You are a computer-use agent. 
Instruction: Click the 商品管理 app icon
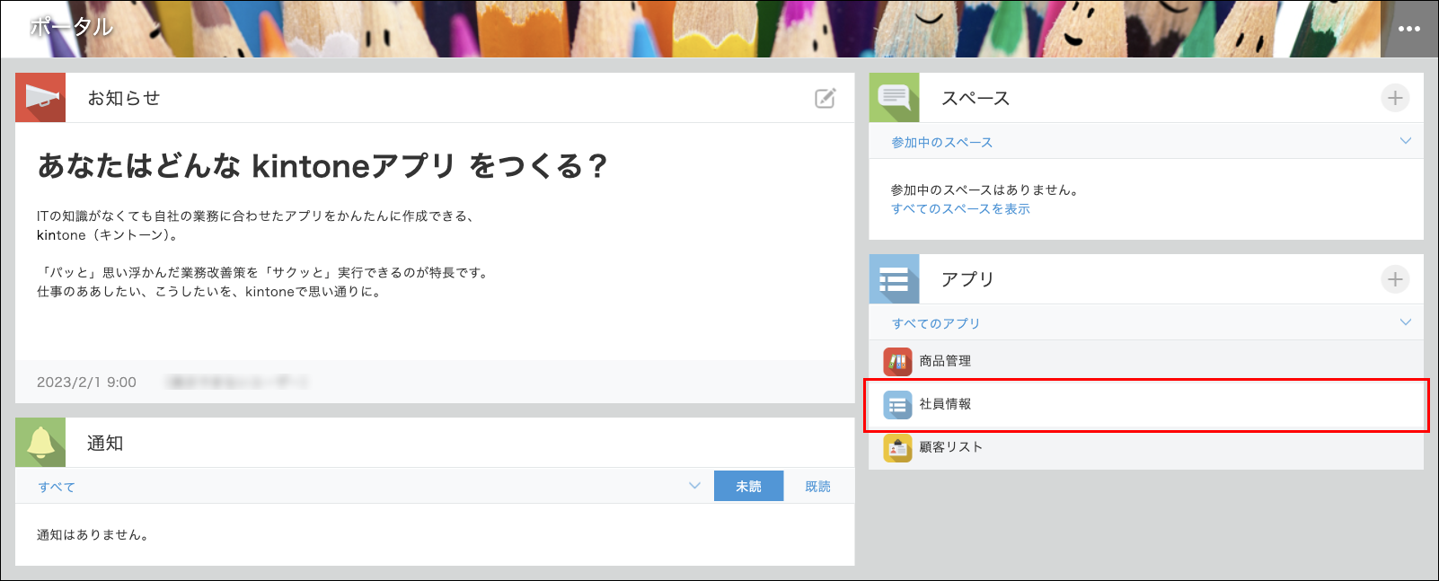point(897,361)
